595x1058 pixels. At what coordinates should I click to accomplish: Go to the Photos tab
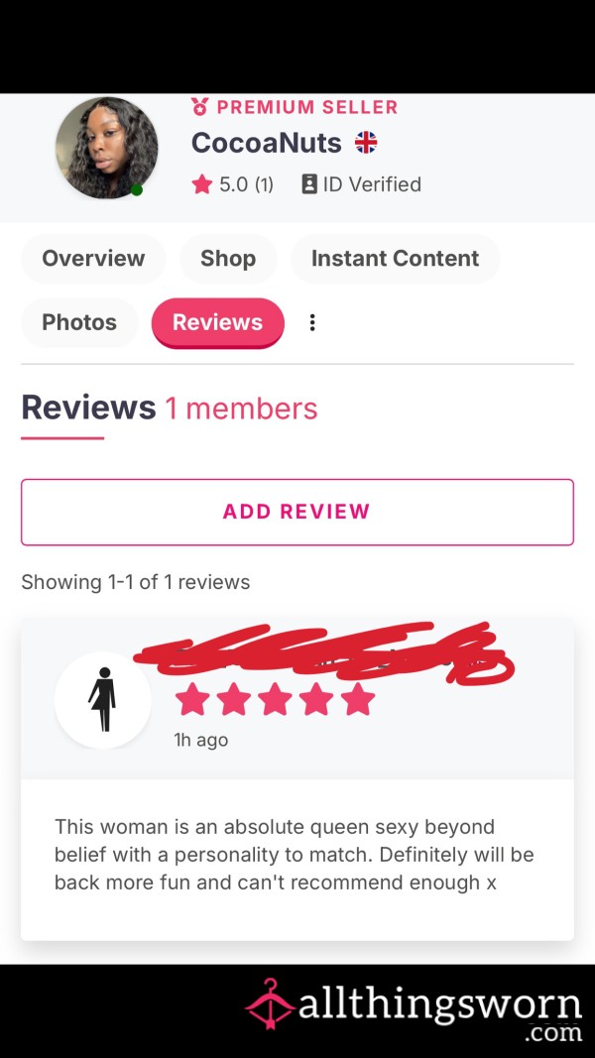(x=79, y=322)
